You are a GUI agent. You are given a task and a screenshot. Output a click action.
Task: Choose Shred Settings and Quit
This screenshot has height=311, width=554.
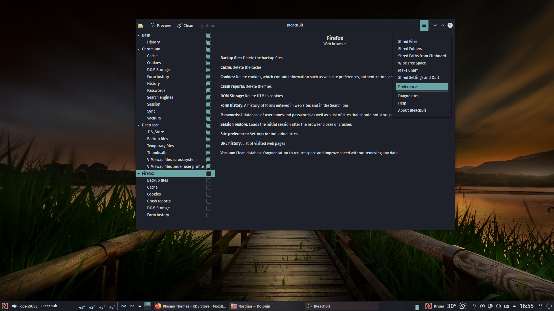pos(422,77)
